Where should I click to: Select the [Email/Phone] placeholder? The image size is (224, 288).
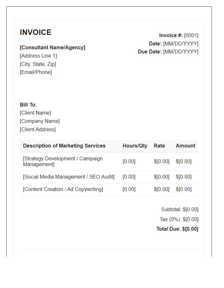(36, 72)
